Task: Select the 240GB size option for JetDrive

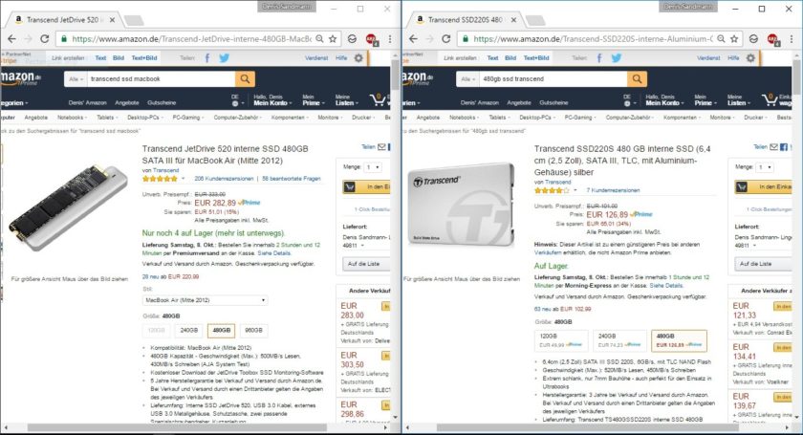Action: (189, 331)
